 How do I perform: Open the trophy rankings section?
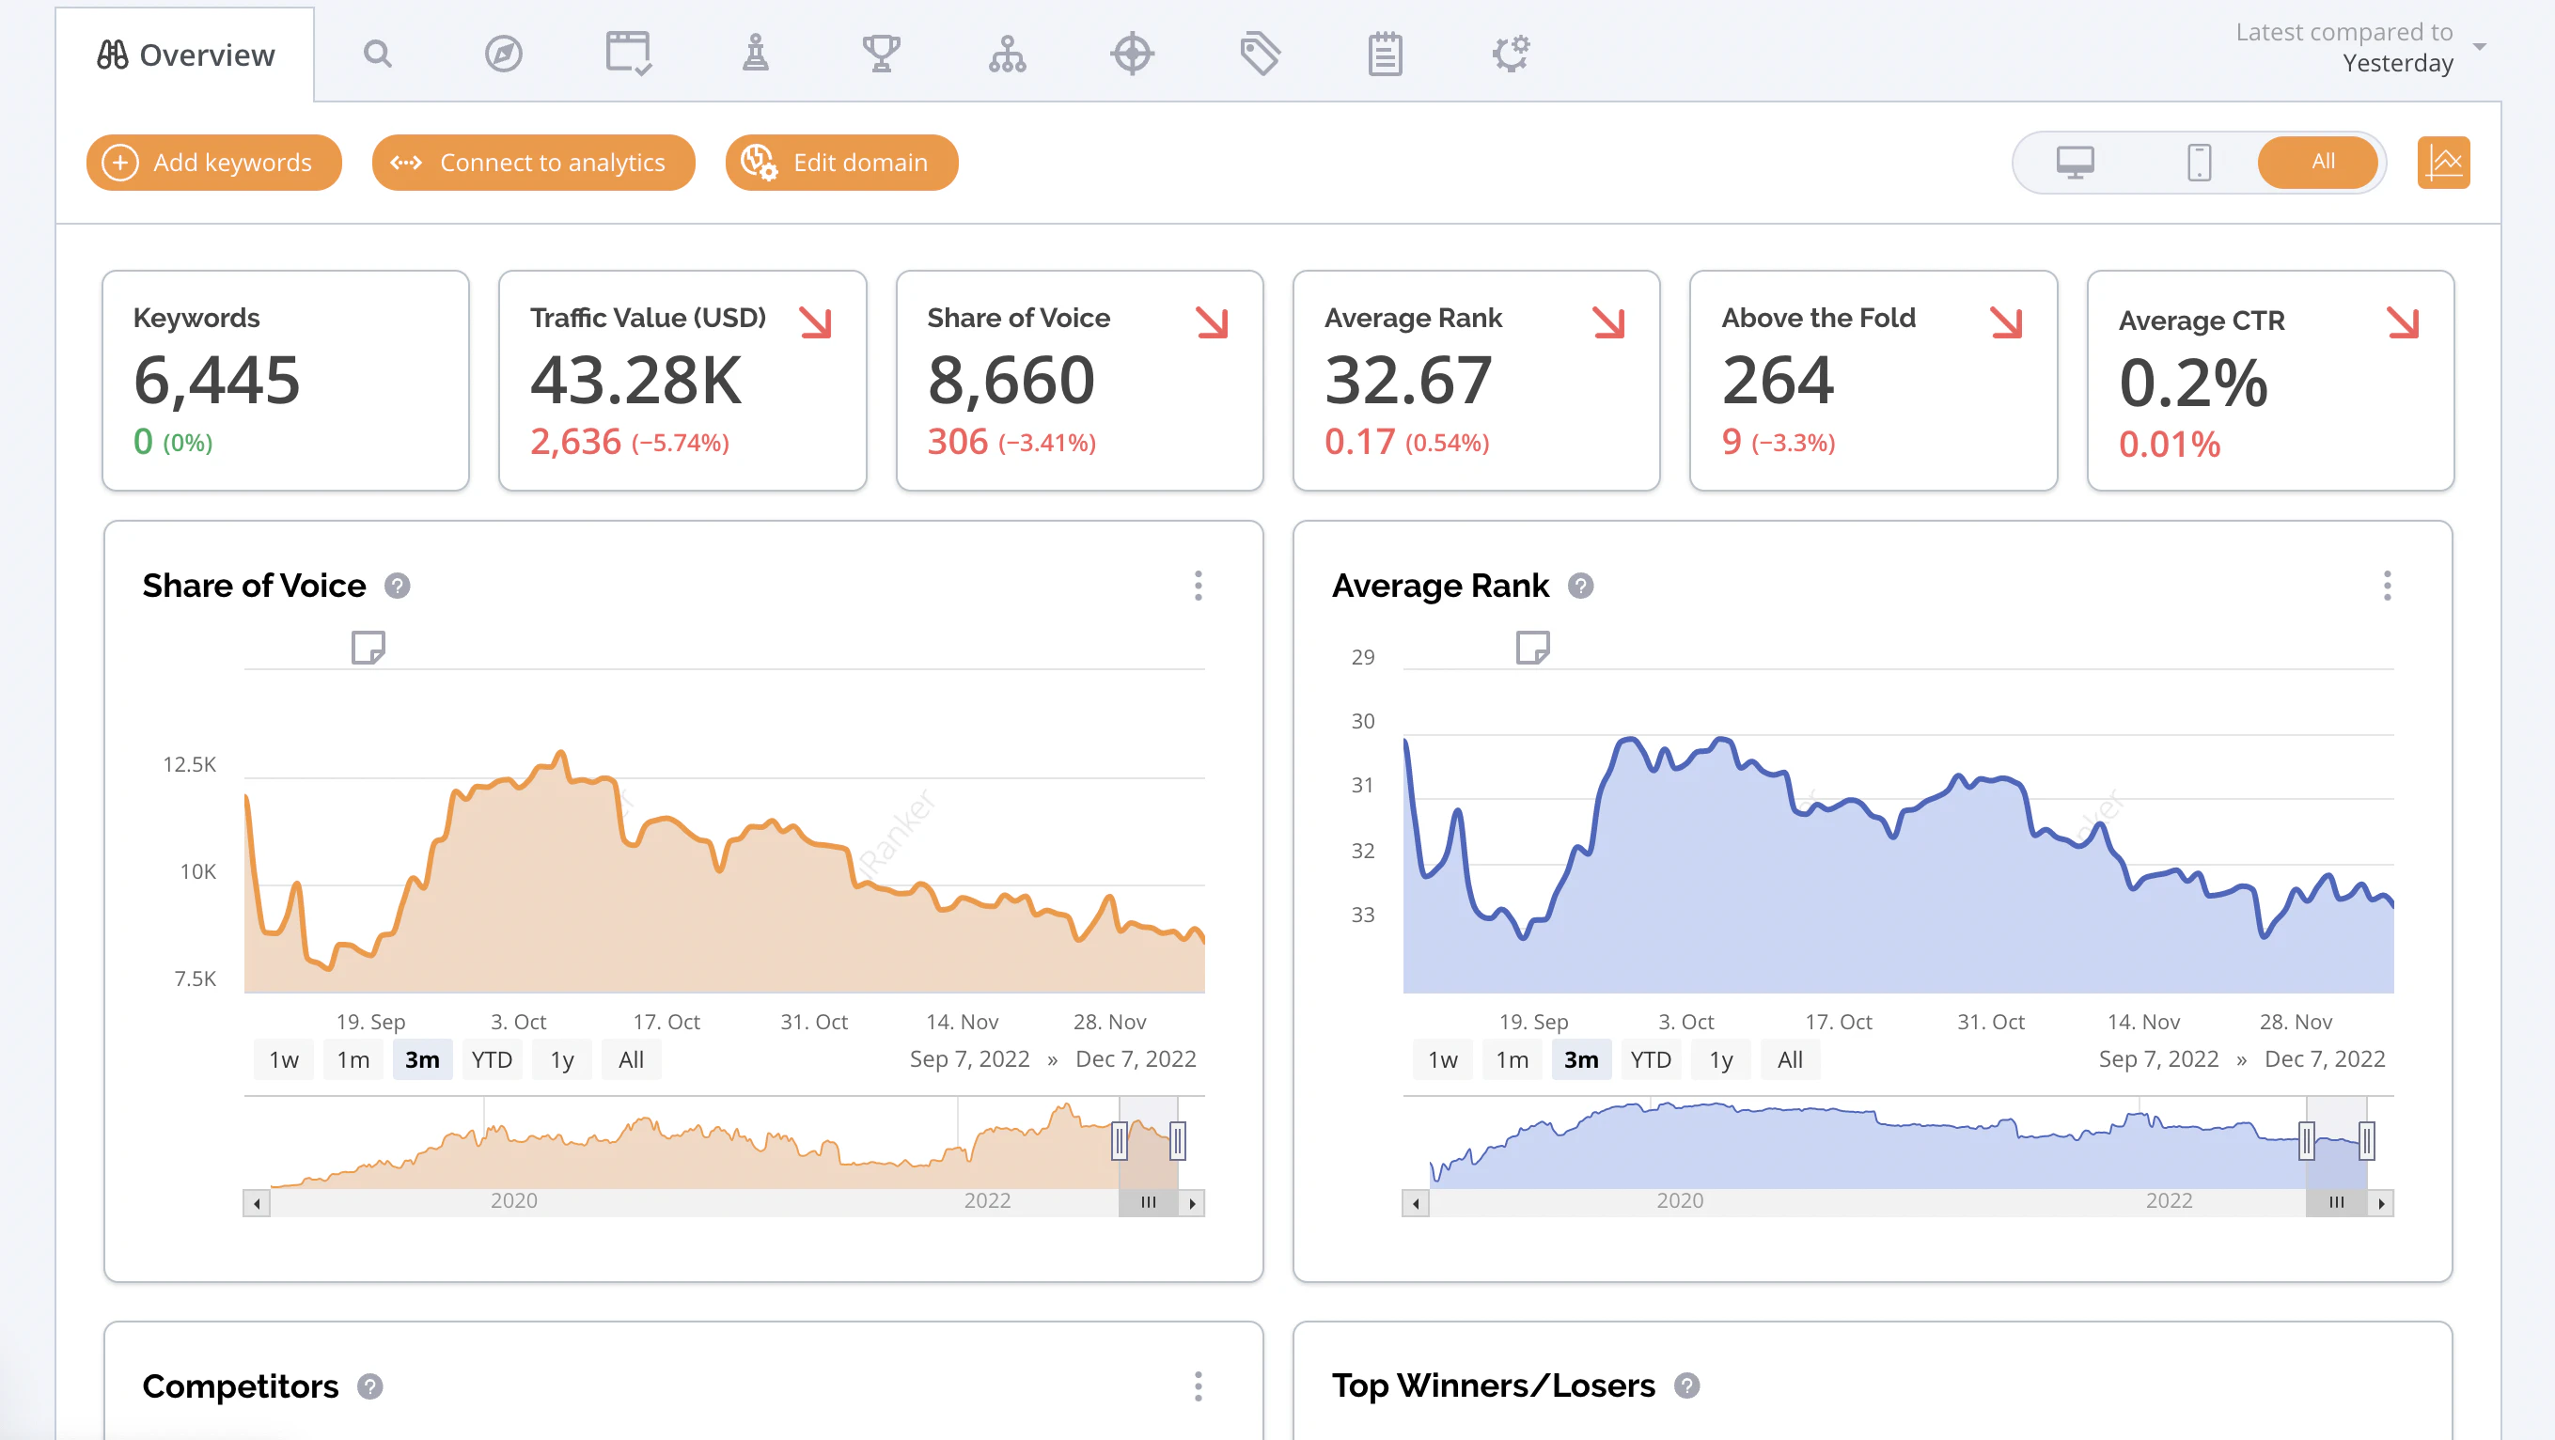(x=881, y=55)
